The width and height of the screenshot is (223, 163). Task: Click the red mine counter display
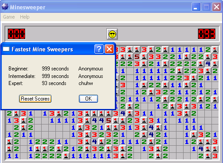click(x=17, y=34)
